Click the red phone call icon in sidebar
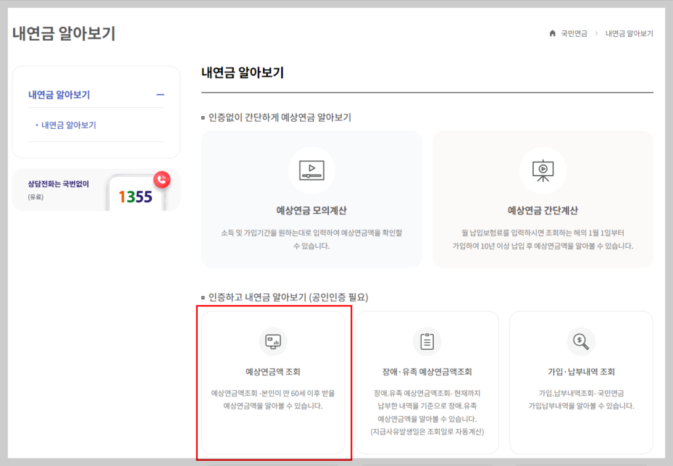 point(161,179)
